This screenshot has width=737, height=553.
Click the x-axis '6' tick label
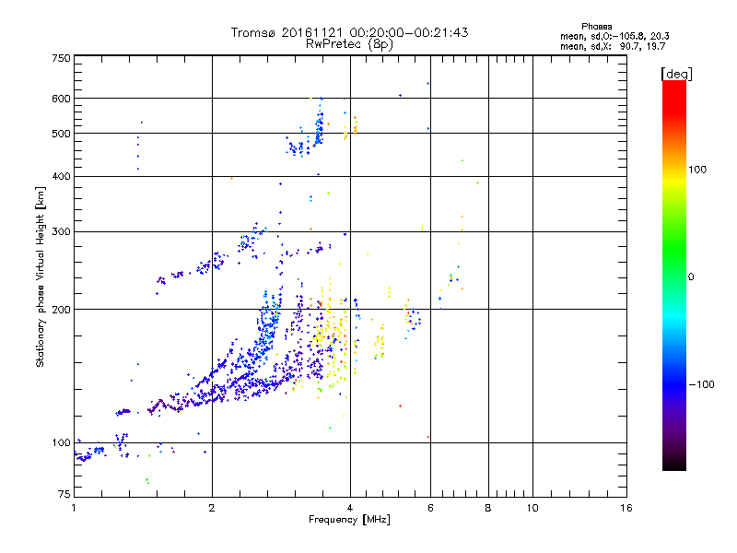(x=430, y=508)
